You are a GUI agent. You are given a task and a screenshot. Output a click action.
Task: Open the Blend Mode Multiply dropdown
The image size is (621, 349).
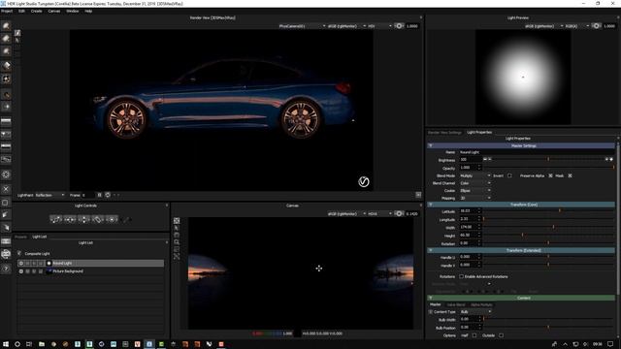[474, 175]
